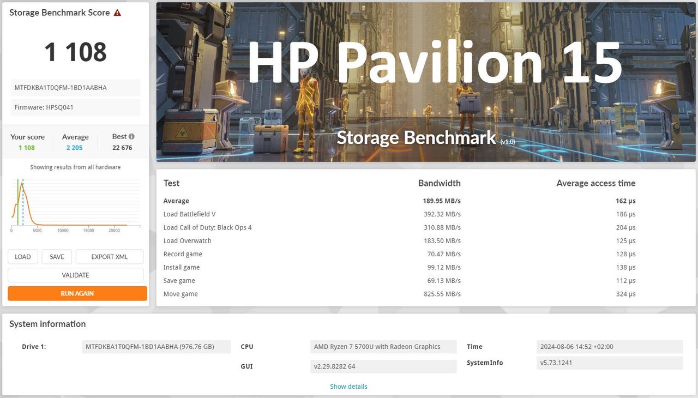The width and height of the screenshot is (698, 398).
Task: Select Overwatch bandwidth 183.50 MB/s
Action: tap(442, 241)
